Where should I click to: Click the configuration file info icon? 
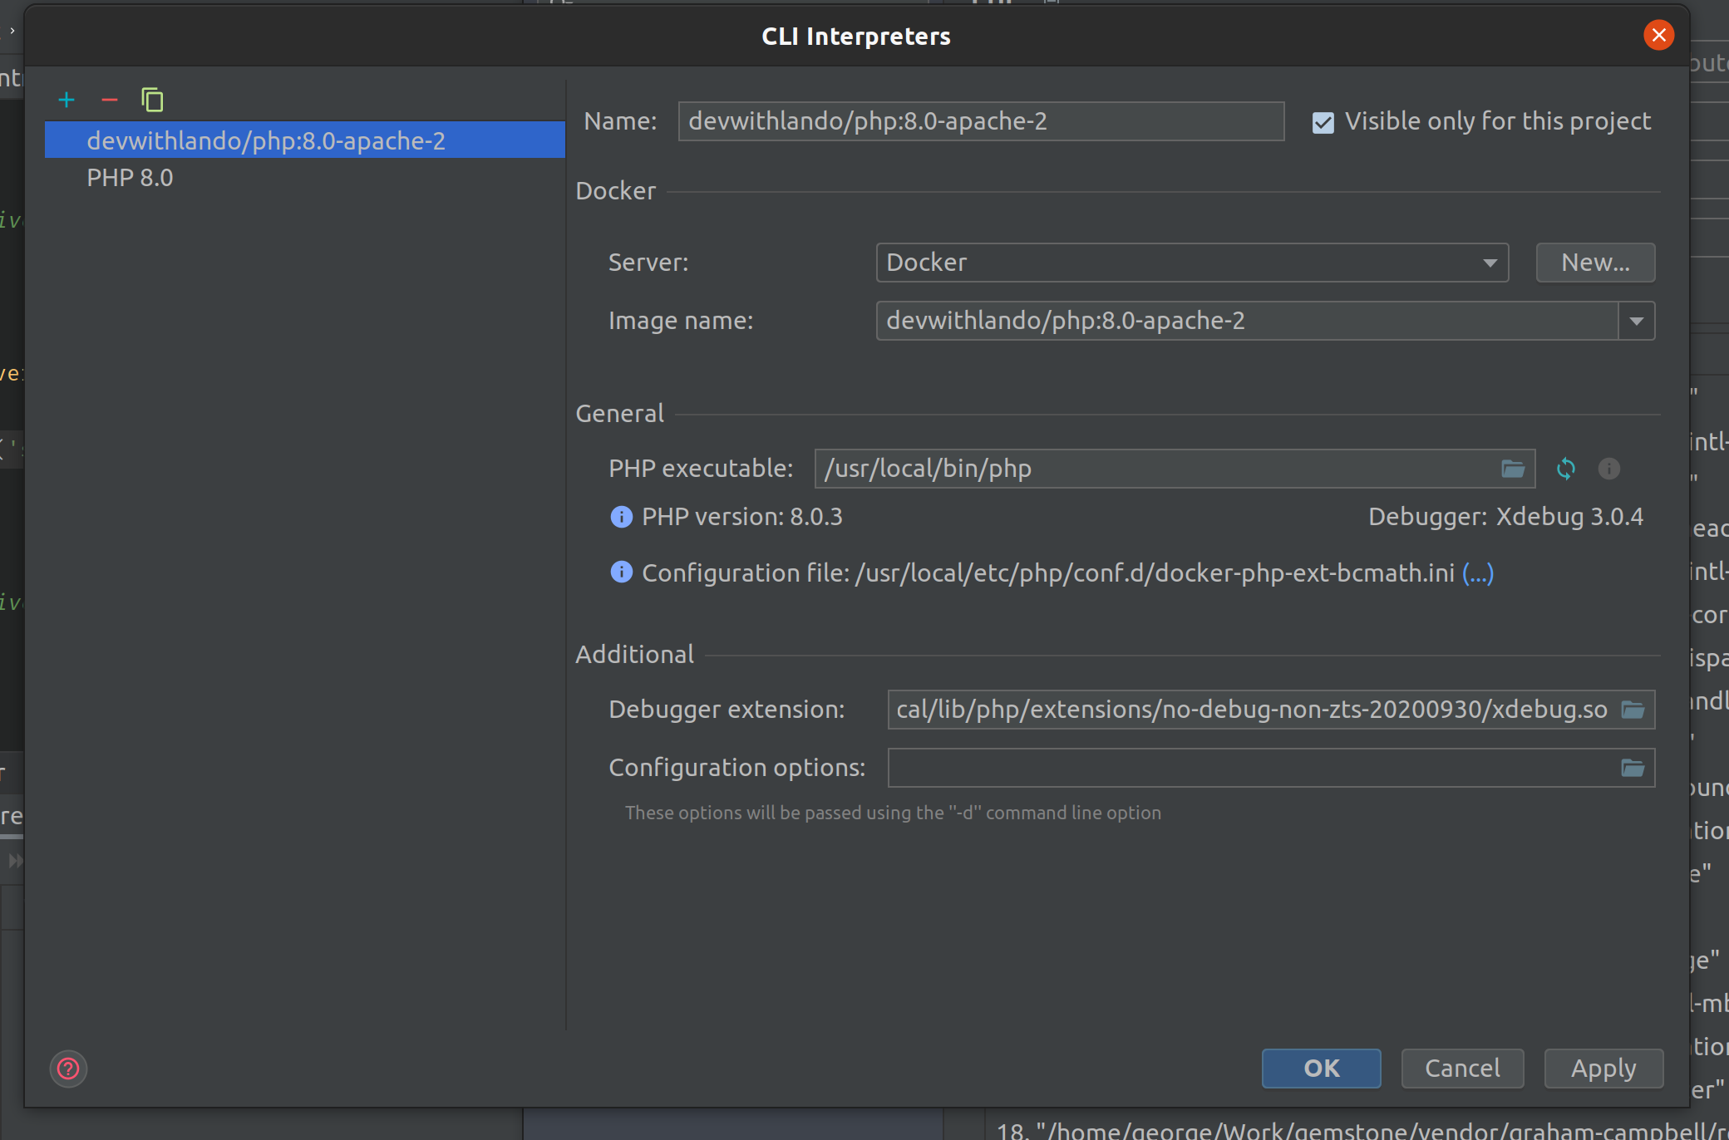(621, 572)
